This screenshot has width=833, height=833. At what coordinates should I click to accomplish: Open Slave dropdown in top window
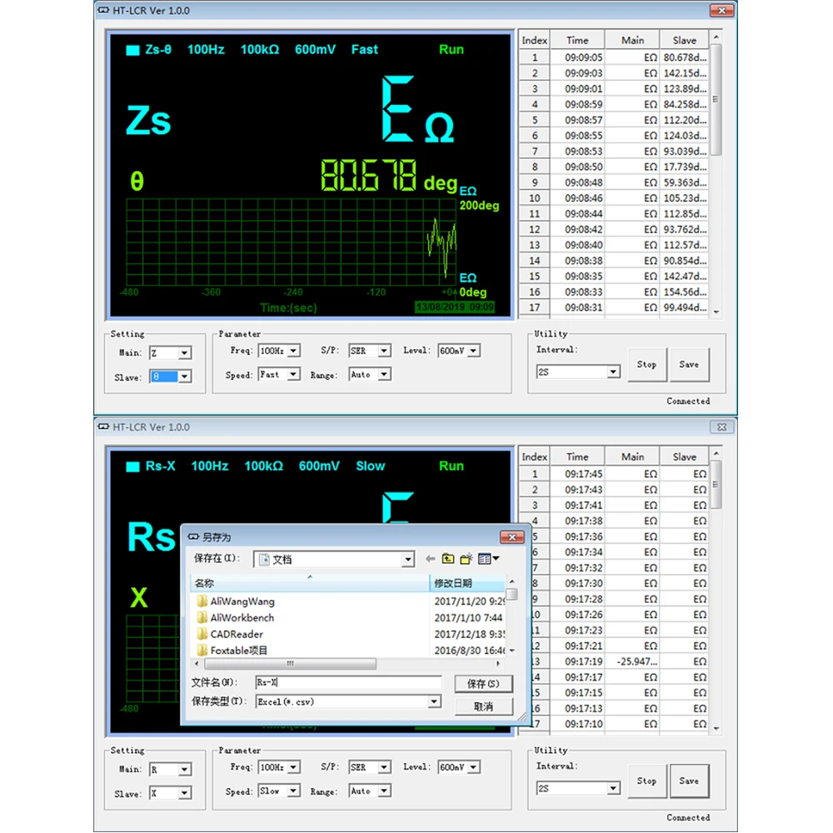pyautogui.click(x=184, y=377)
